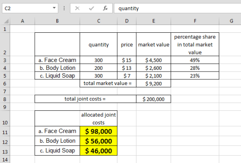Click the 23% share cell
241x163 pixels.
point(195,75)
